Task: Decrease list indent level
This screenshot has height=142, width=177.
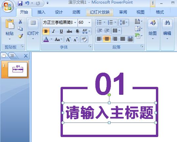Action: [99, 31]
